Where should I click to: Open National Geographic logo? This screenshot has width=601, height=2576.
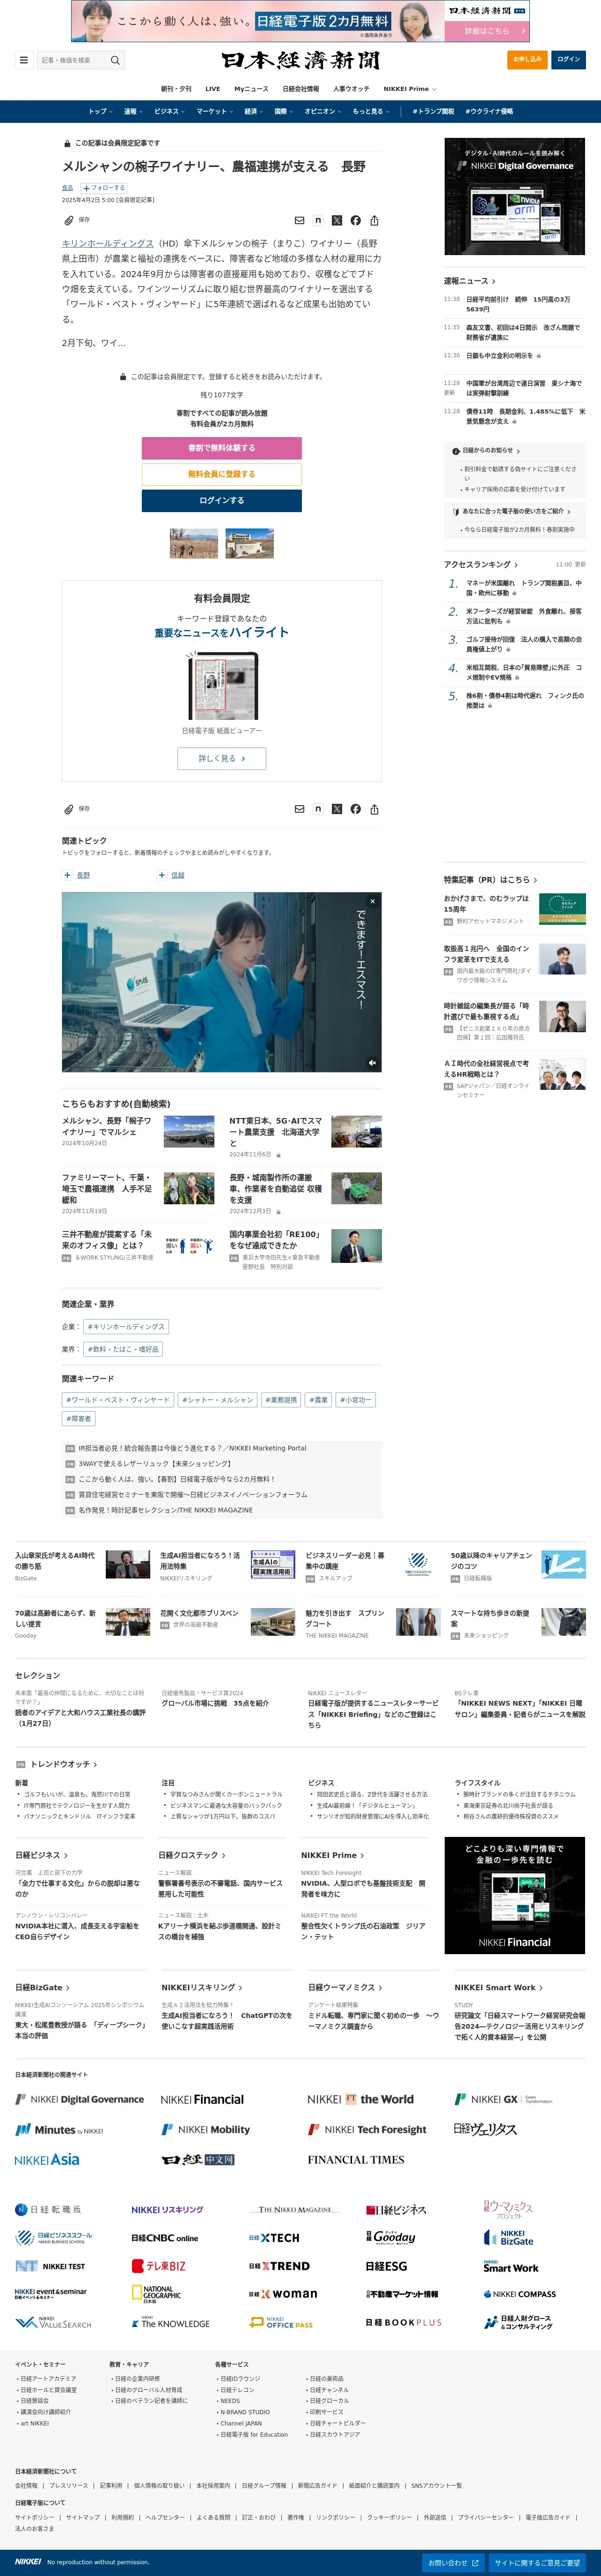click(x=157, y=2294)
